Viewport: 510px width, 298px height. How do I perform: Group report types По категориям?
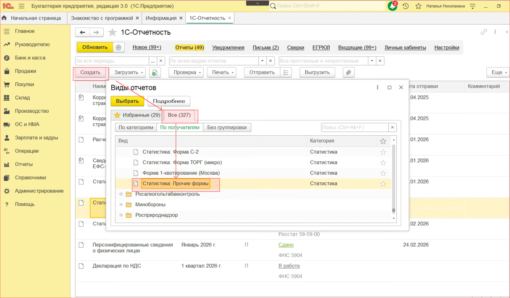[136, 128]
